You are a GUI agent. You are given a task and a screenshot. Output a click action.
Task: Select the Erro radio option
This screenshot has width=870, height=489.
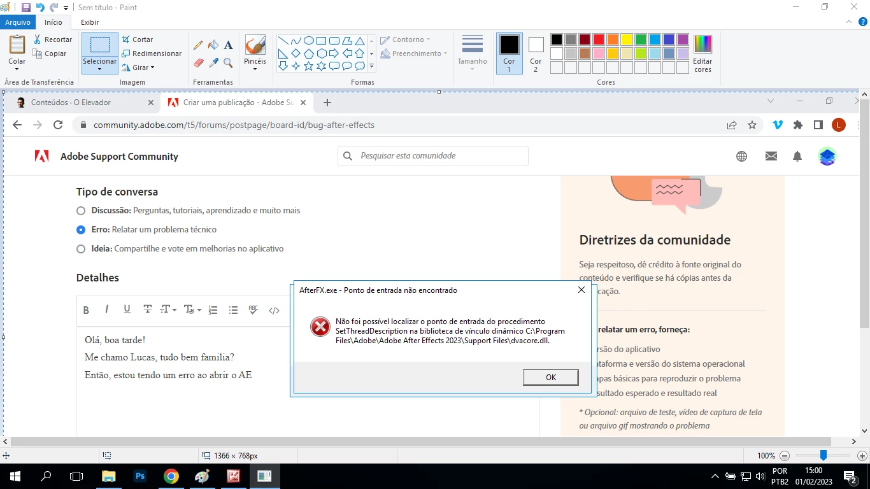coord(81,230)
